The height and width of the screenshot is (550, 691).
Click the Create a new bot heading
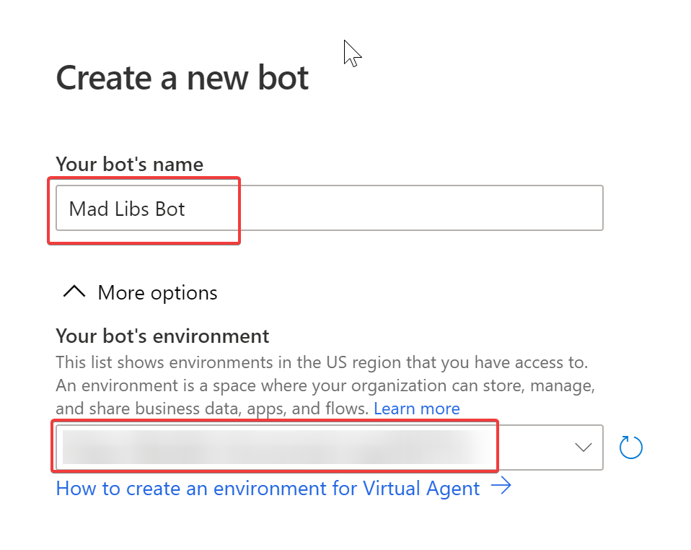pos(182,77)
